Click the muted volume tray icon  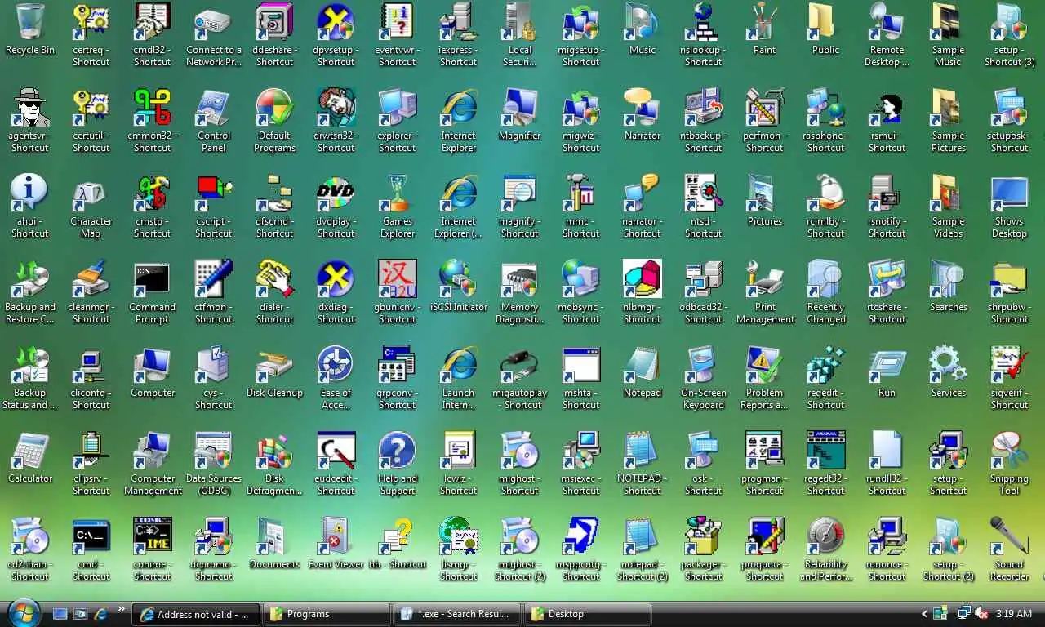coord(982,613)
